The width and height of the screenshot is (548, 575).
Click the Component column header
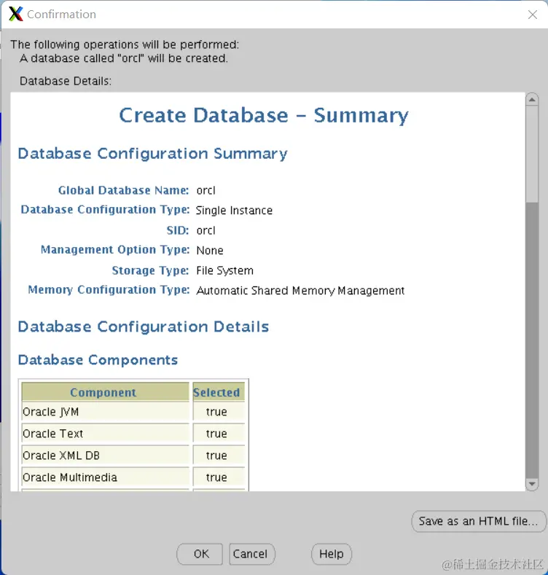coord(105,392)
